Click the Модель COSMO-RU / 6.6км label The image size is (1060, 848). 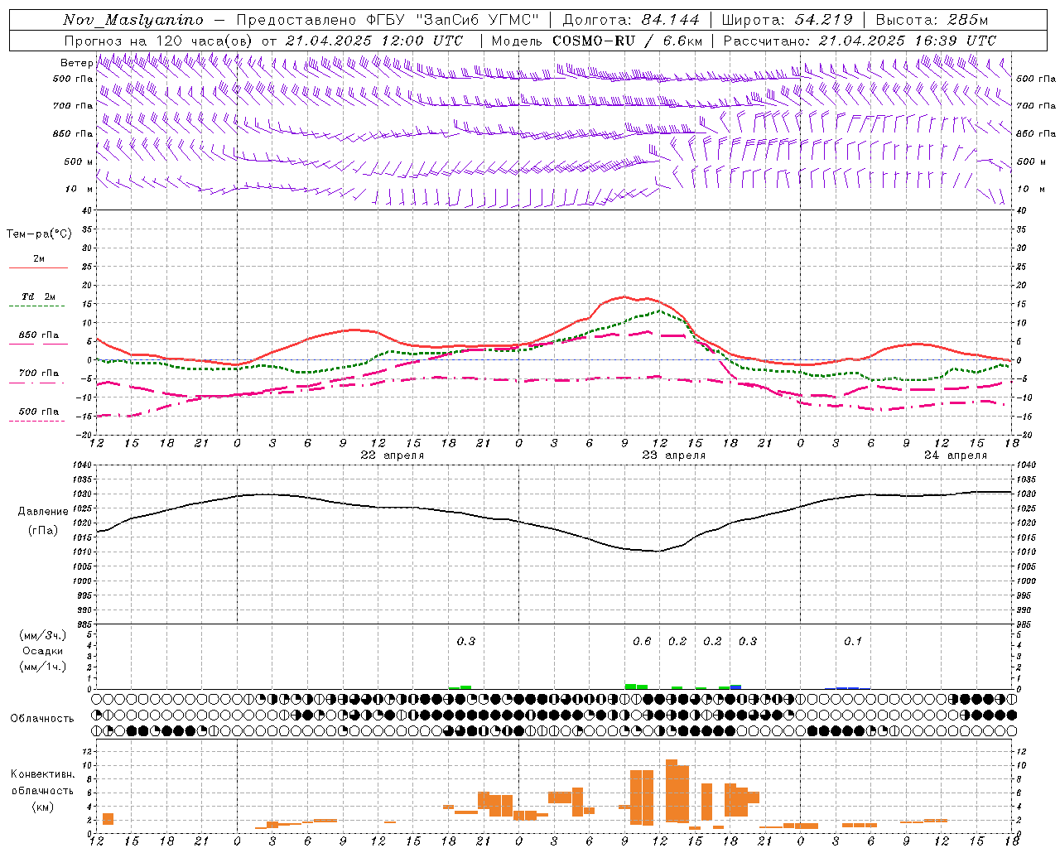coord(597,41)
